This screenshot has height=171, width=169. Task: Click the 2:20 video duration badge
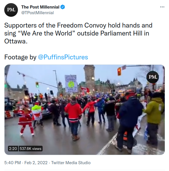point(13,149)
